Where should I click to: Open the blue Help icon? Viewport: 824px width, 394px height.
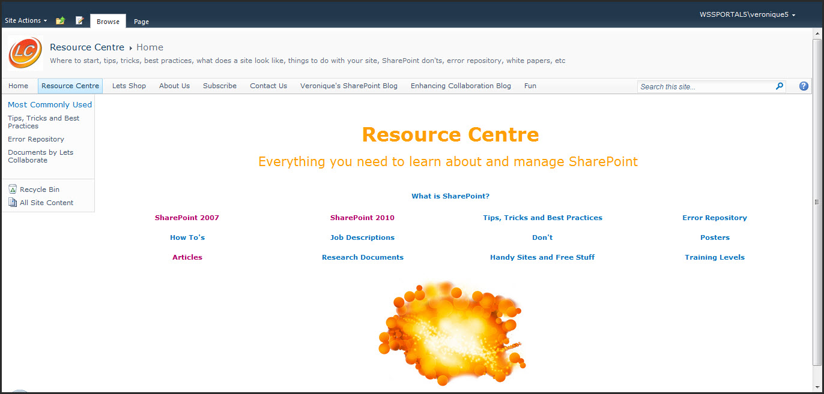point(804,86)
